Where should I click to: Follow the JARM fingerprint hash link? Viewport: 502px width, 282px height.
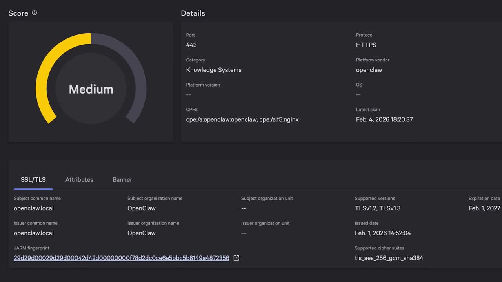121,258
